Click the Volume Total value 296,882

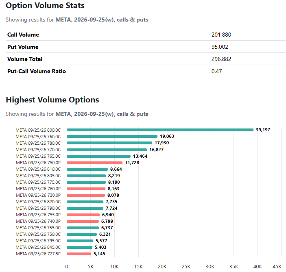(221, 59)
